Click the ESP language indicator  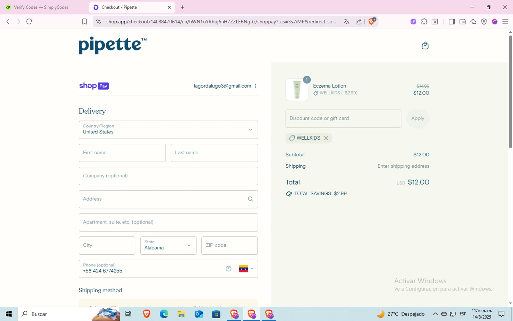(463, 314)
